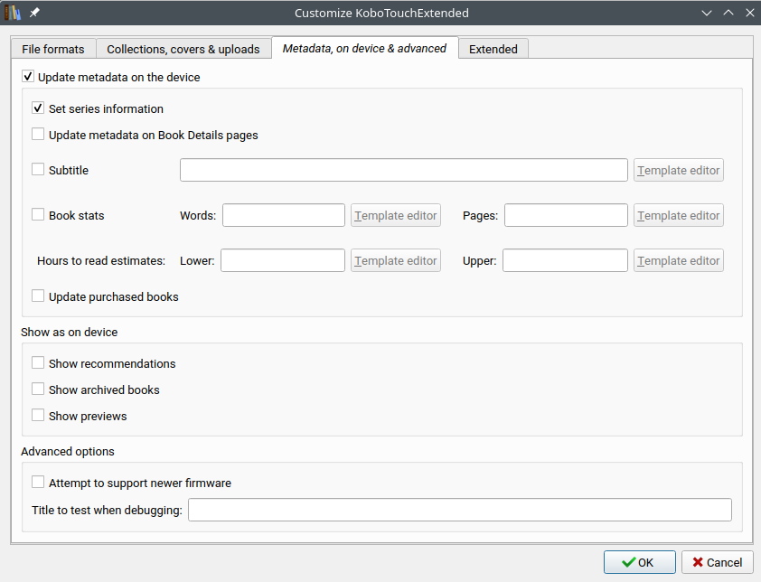The width and height of the screenshot is (761, 582).
Task: Click the Title to test when debugging field
Action: (460, 510)
